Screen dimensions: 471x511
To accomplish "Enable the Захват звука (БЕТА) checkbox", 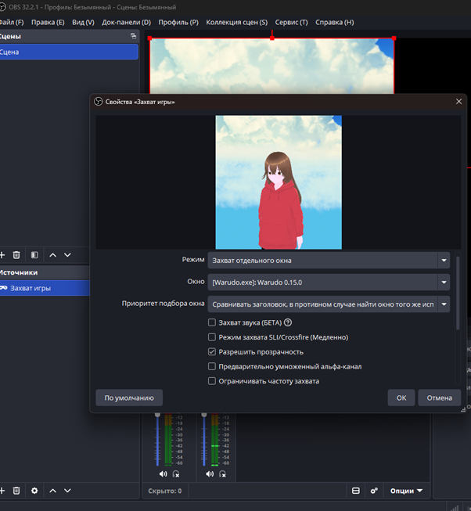I will (212, 322).
